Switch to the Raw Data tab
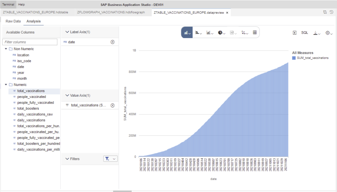 point(13,21)
